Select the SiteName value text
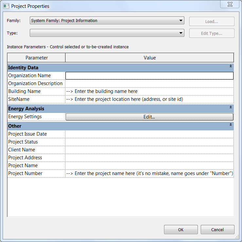This screenshot has width=242, height=242. click(x=125, y=99)
